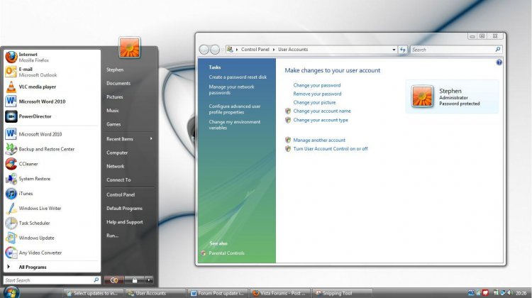Click Configure advanced user profile properties
Viewport: 532px width, 298px height.
(x=235, y=109)
